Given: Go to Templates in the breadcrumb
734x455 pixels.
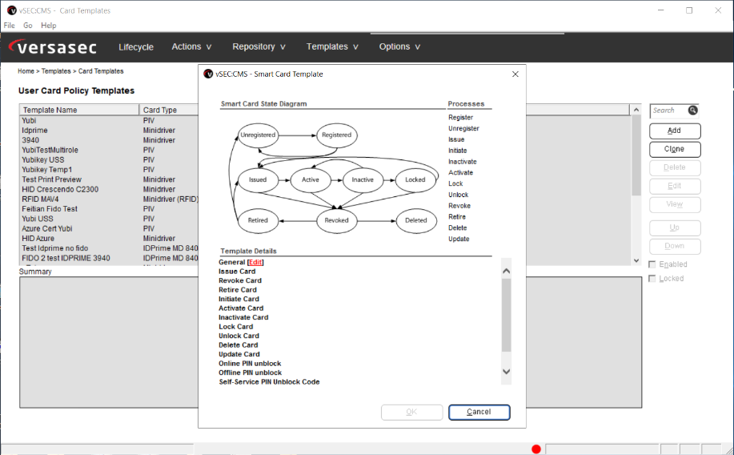Looking at the screenshot, I should coord(56,71).
